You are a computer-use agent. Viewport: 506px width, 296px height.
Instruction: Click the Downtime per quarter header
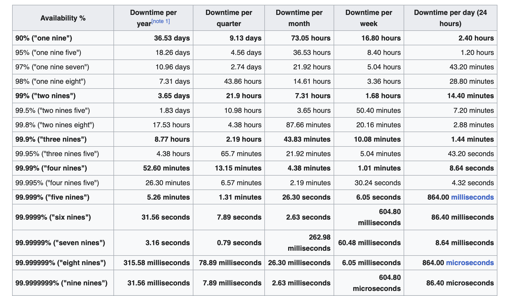pos(229,18)
